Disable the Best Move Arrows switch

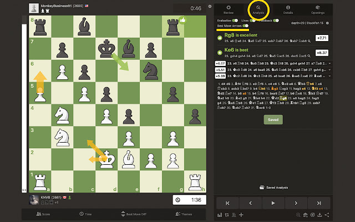coord(245,26)
